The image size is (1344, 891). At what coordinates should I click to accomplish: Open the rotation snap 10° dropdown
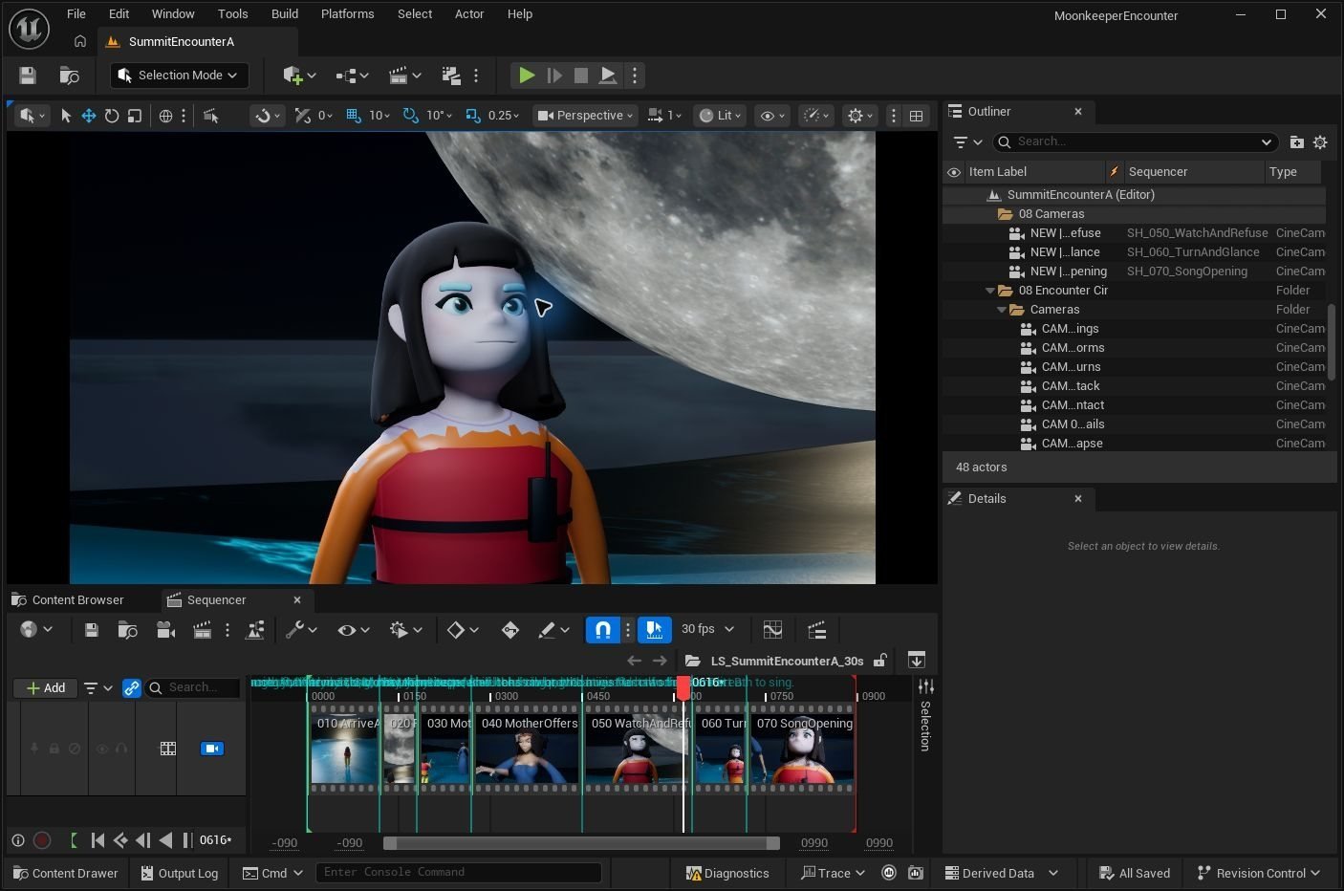(440, 116)
